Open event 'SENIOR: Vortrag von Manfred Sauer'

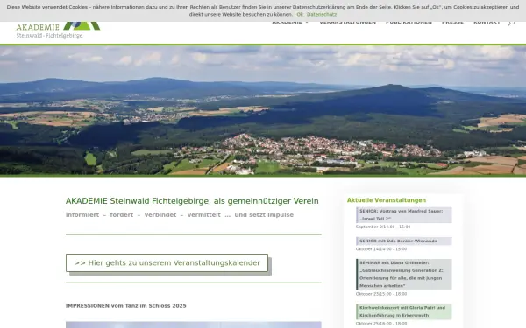pos(404,215)
